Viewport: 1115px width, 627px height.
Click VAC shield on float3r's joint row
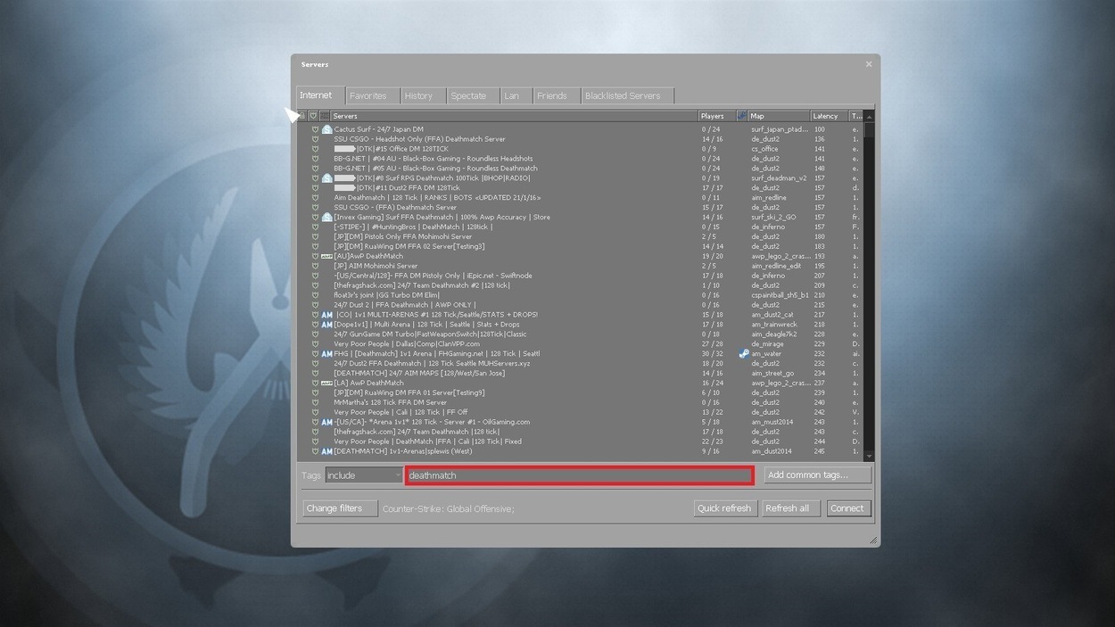point(315,295)
